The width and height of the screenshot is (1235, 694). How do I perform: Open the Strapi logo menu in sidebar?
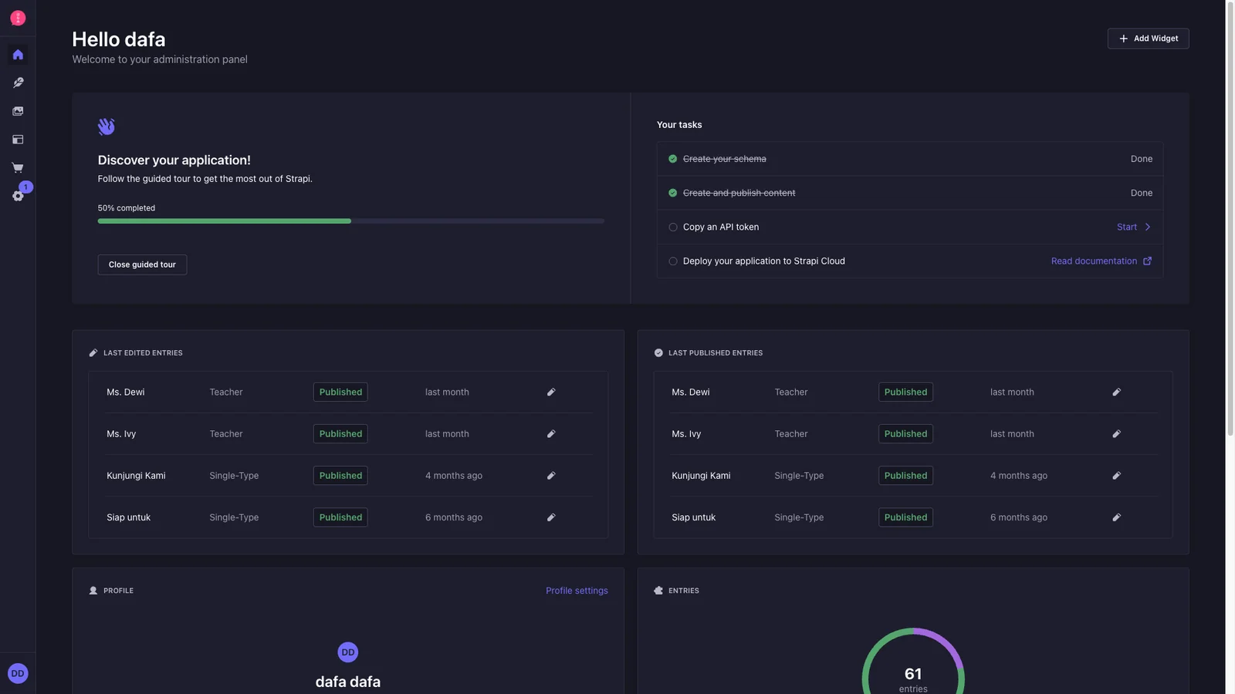point(18,18)
